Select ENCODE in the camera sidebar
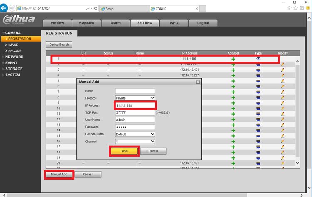The height and width of the screenshot is (197, 312). click(x=15, y=51)
